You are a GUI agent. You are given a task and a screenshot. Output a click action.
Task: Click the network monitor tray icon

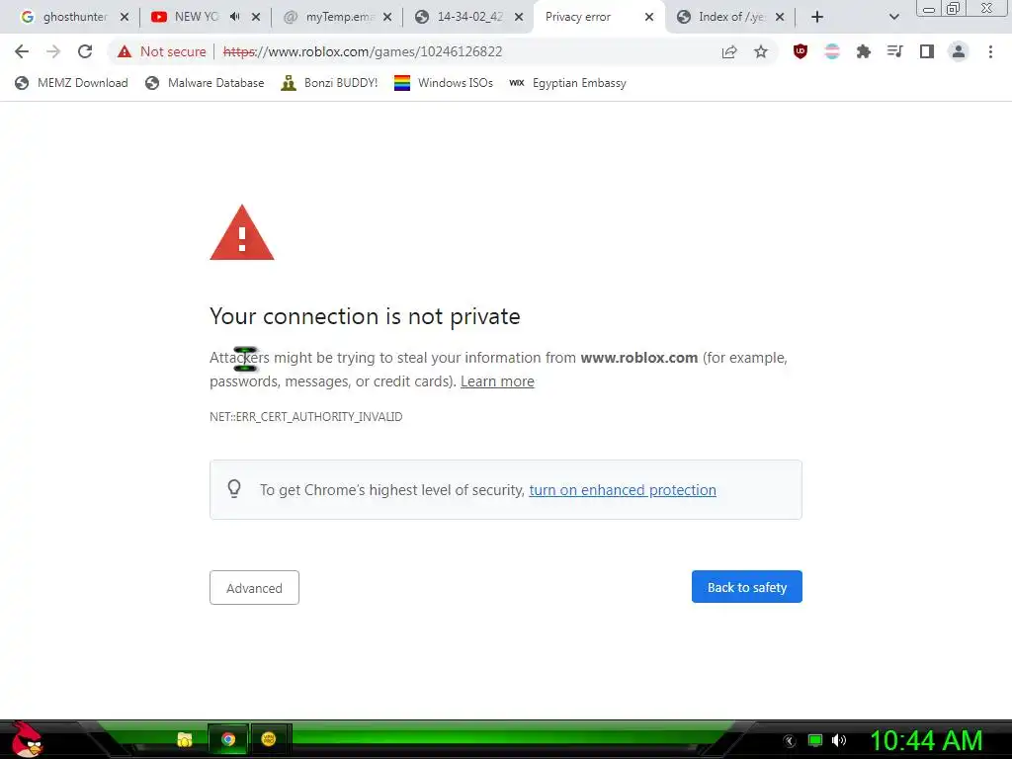coord(815,740)
